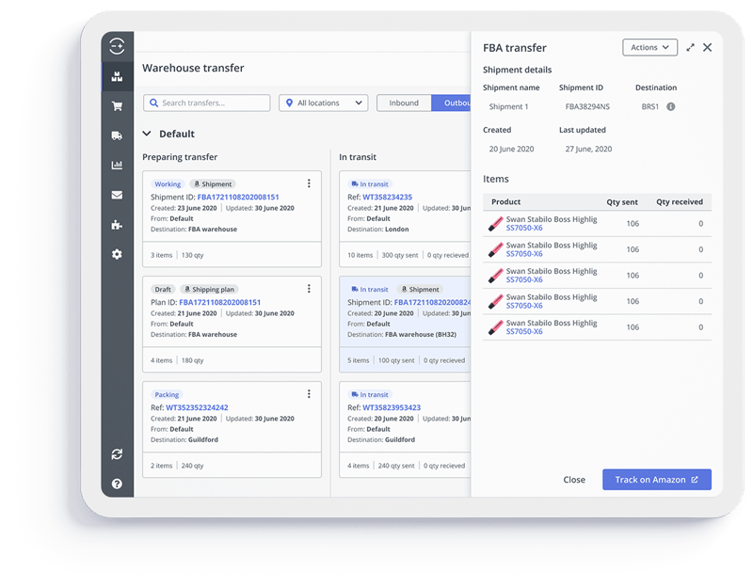Click the Working status tag

pos(168,183)
